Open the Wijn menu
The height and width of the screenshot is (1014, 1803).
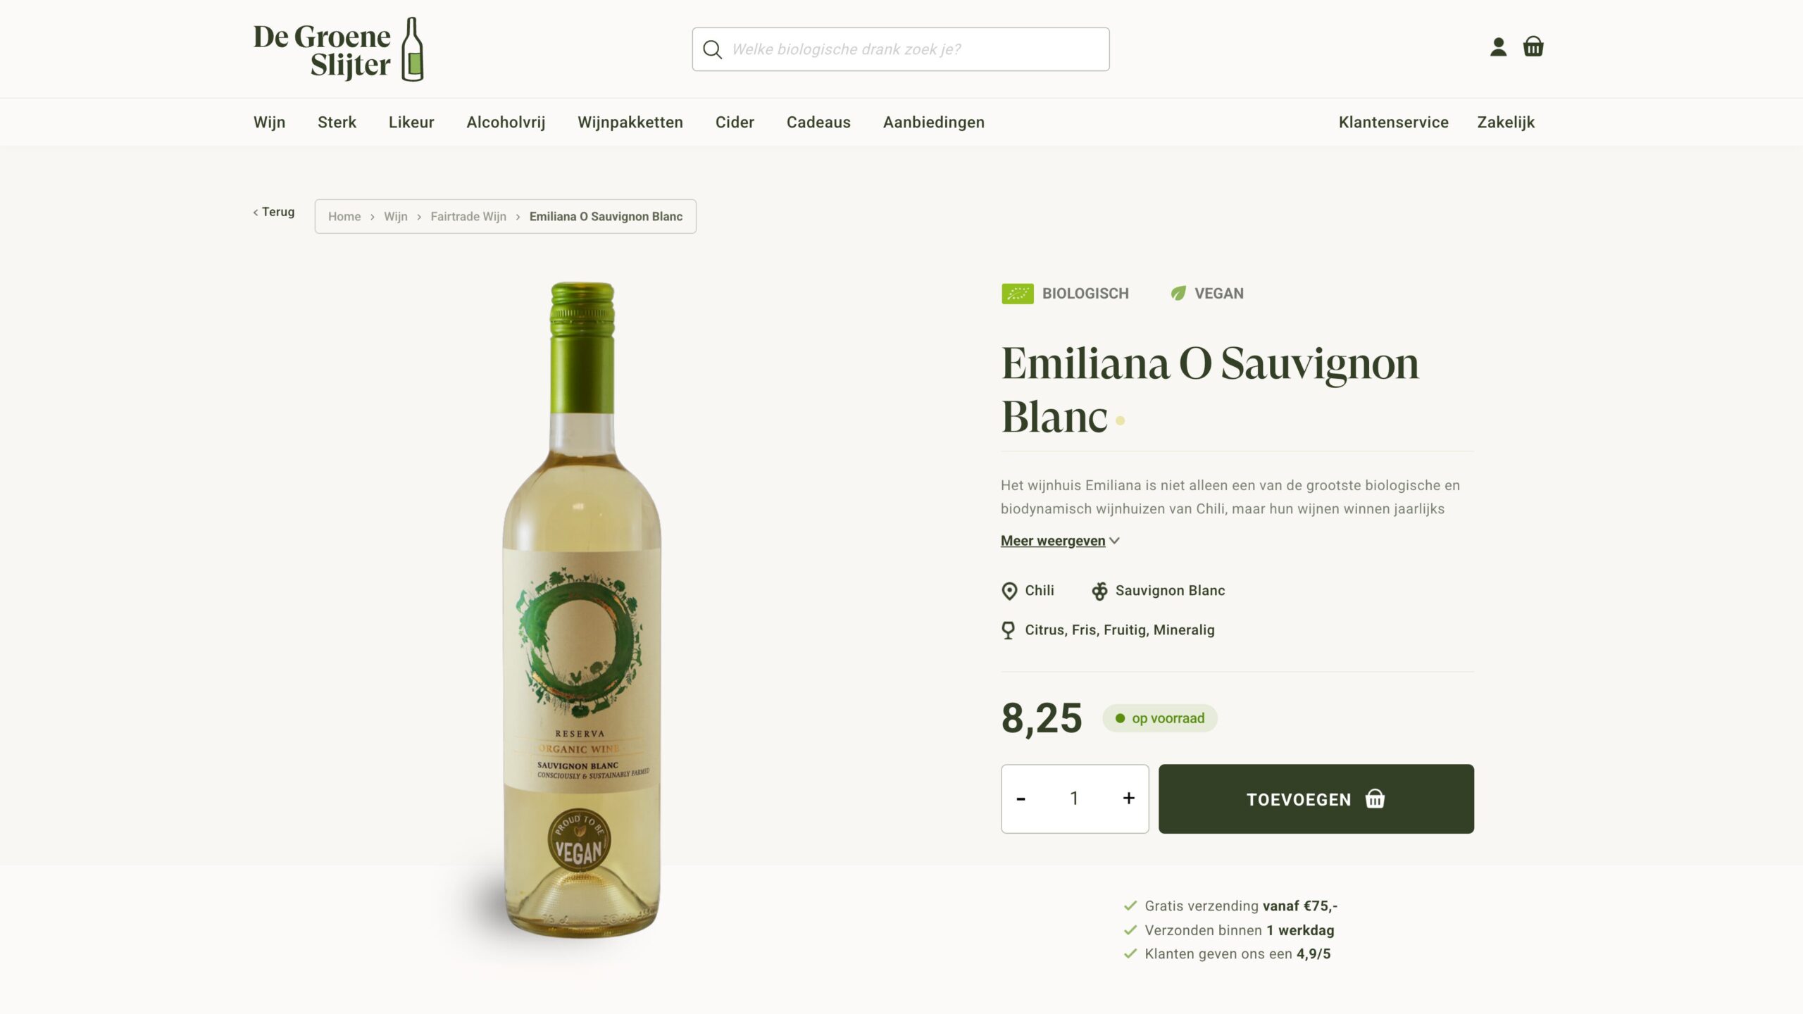pyautogui.click(x=269, y=122)
